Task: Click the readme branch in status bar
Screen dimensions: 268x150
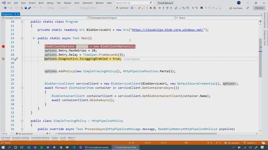Action: coord(250,143)
